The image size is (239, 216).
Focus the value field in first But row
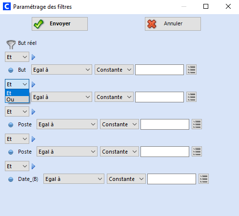[159, 70]
